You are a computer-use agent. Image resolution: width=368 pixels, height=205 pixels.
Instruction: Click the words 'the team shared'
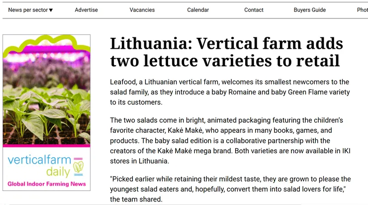(x=136, y=200)
